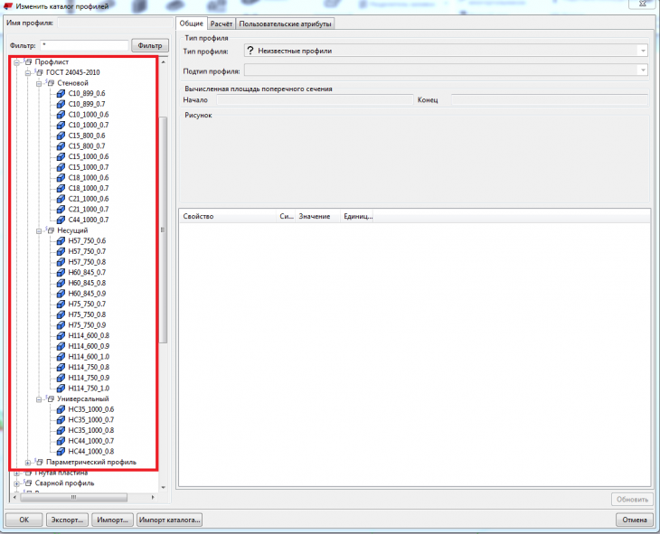660x534 pixels.
Task: Click the profile icon beside C44_1000_0.7
Action: (61, 220)
